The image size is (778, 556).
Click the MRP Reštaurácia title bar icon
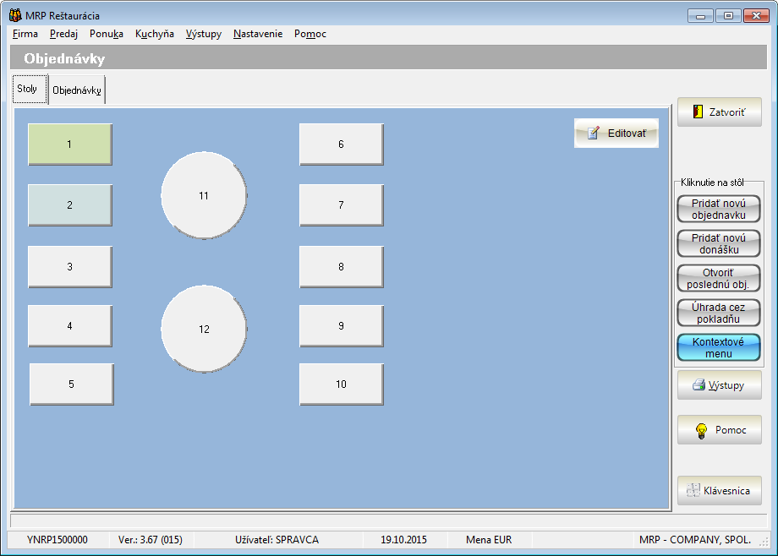click(x=14, y=15)
